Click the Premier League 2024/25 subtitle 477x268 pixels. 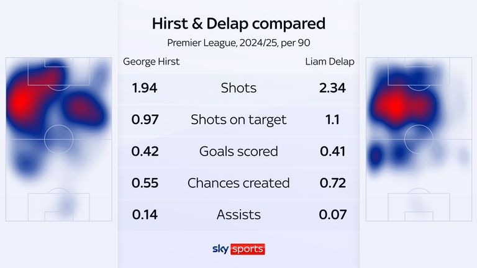pyautogui.click(x=238, y=43)
